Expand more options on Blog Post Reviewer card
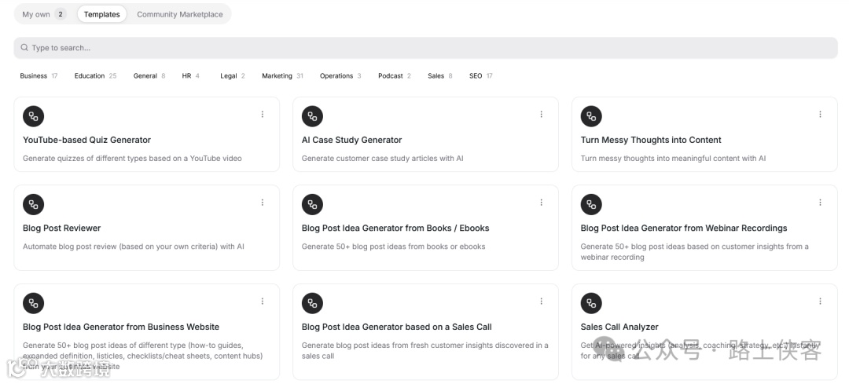 coord(263,203)
